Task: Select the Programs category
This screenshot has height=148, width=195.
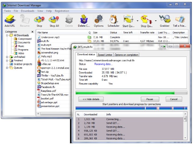Action: 21,50
